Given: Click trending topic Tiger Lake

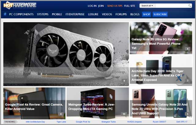Looking at the screenshot, I should 61,122.
